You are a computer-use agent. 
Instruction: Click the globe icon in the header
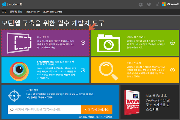click(x=141, y=4)
